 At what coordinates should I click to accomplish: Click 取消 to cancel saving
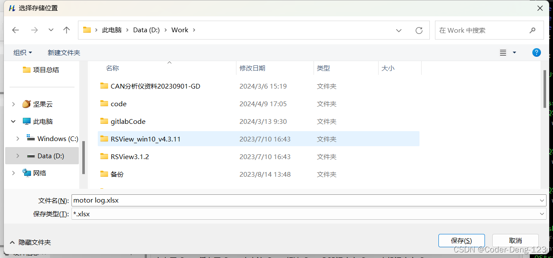click(x=515, y=240)
